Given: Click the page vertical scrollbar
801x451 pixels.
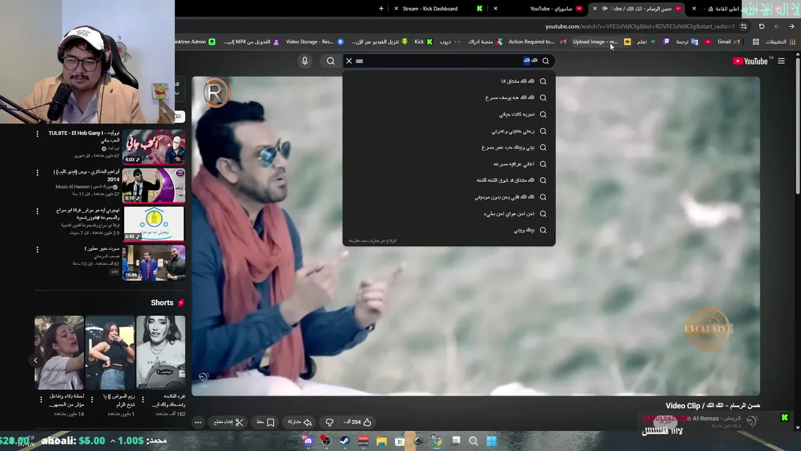Looking at the screenshot, I should coord(797,125).
